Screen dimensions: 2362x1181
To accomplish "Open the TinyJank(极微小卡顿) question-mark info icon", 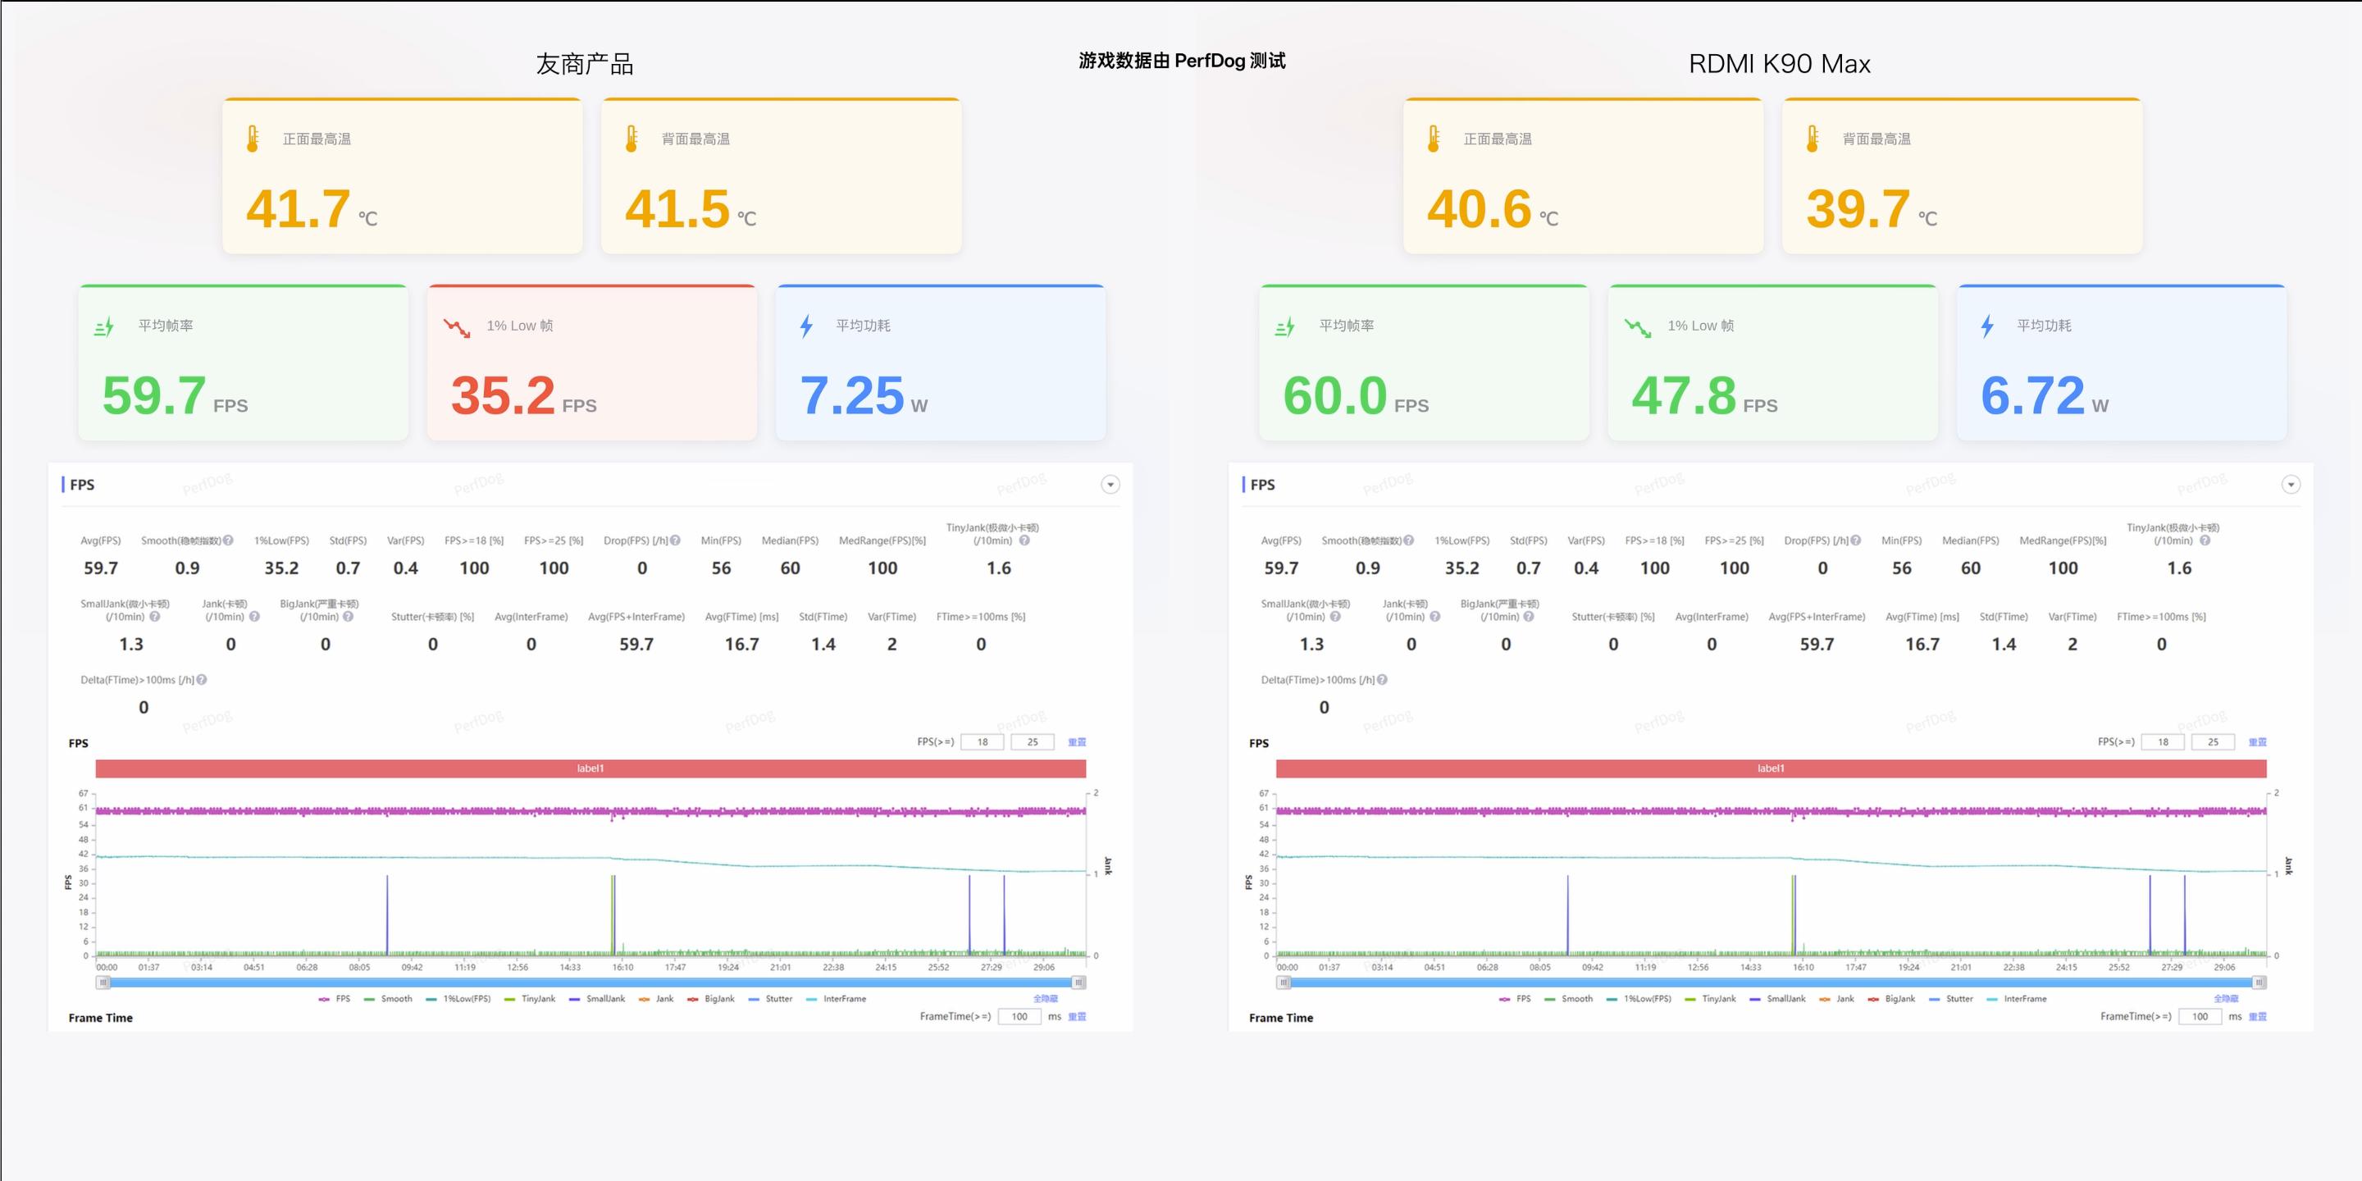I will pos(1026,540).
